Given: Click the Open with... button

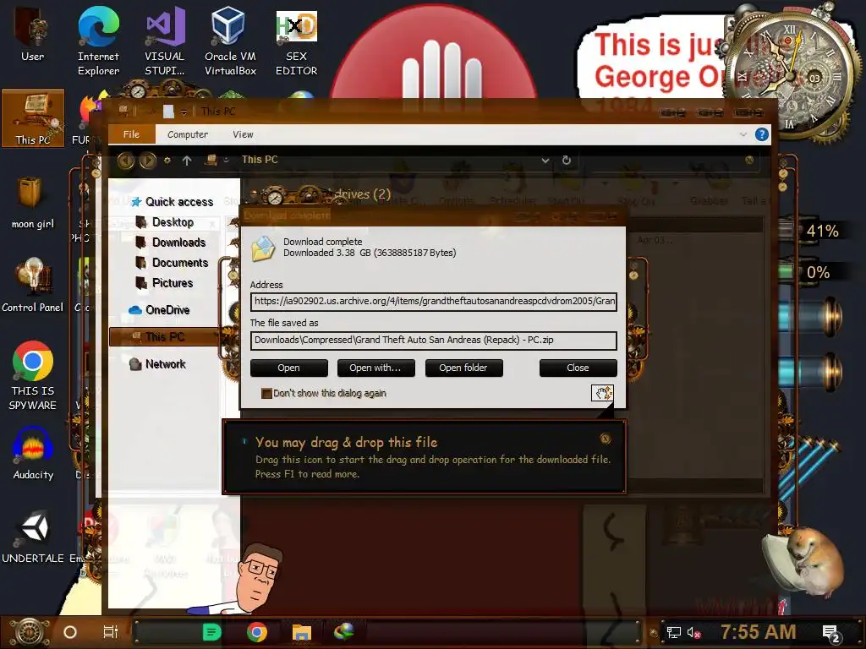Looking at the screenshot, I should tap(375, 368).
